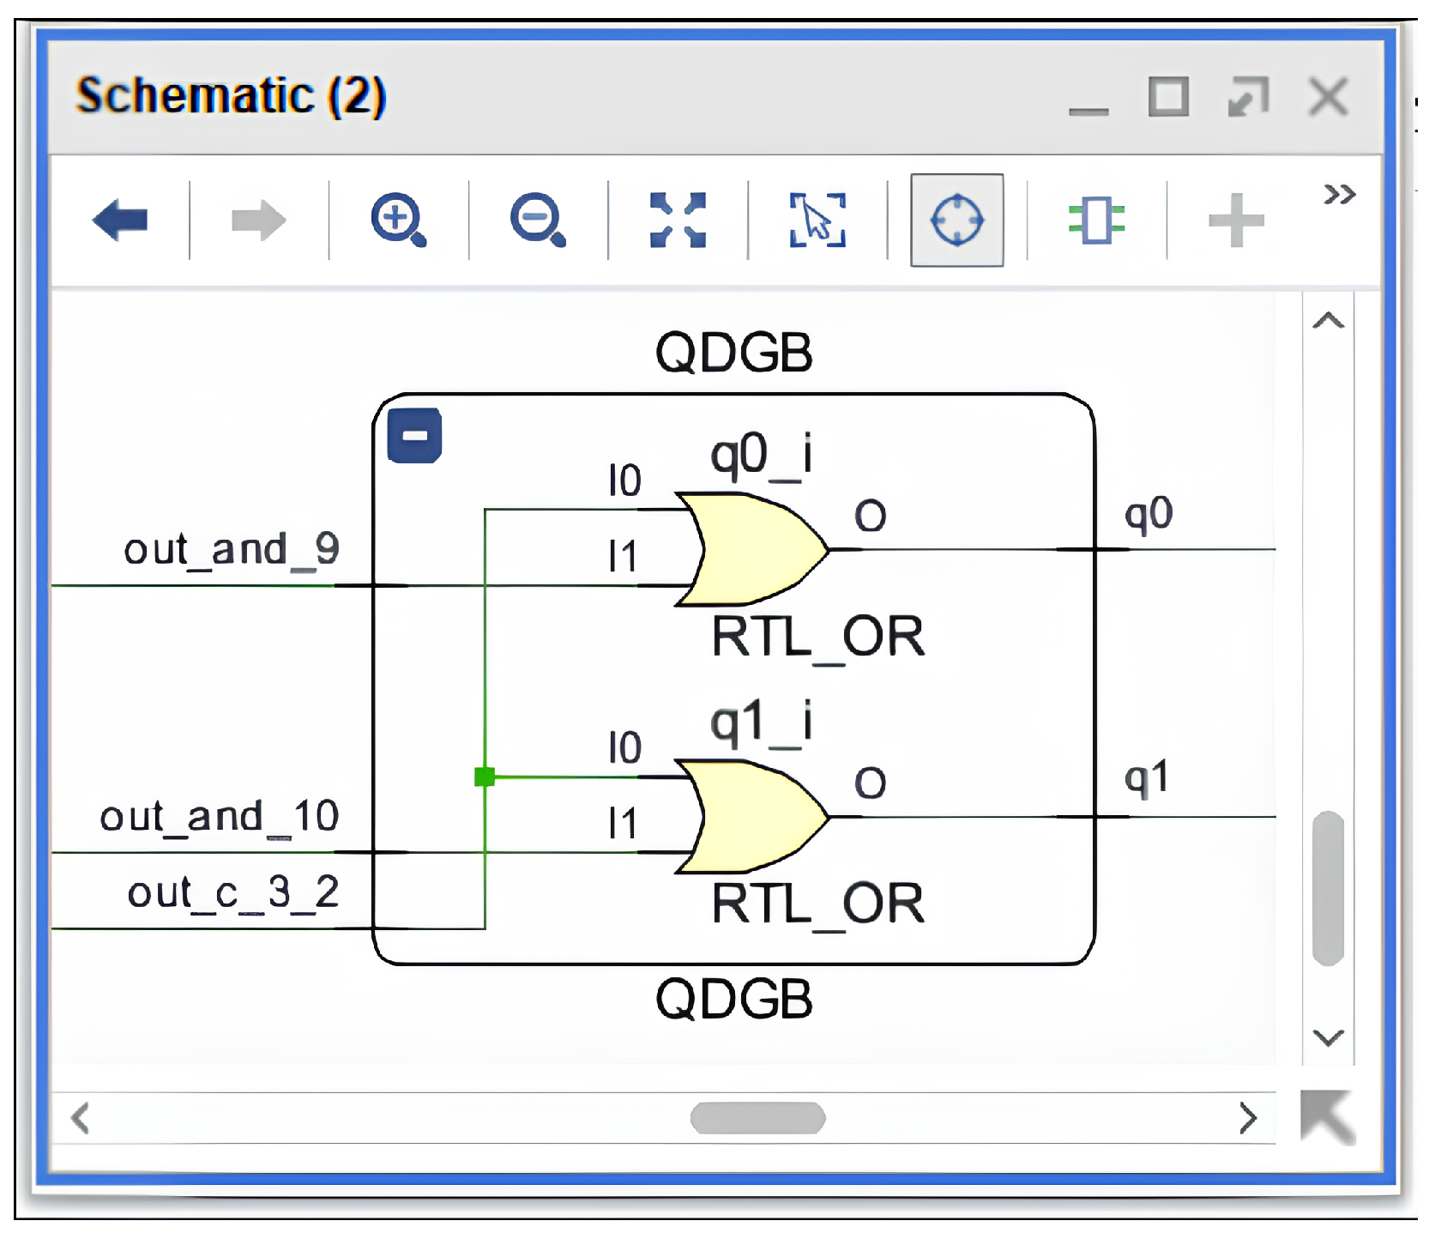The width and height of the screenshot is (1429, 1239).
Task: Show more toolbar options via double chevron
Action: tap(1339, 195)
